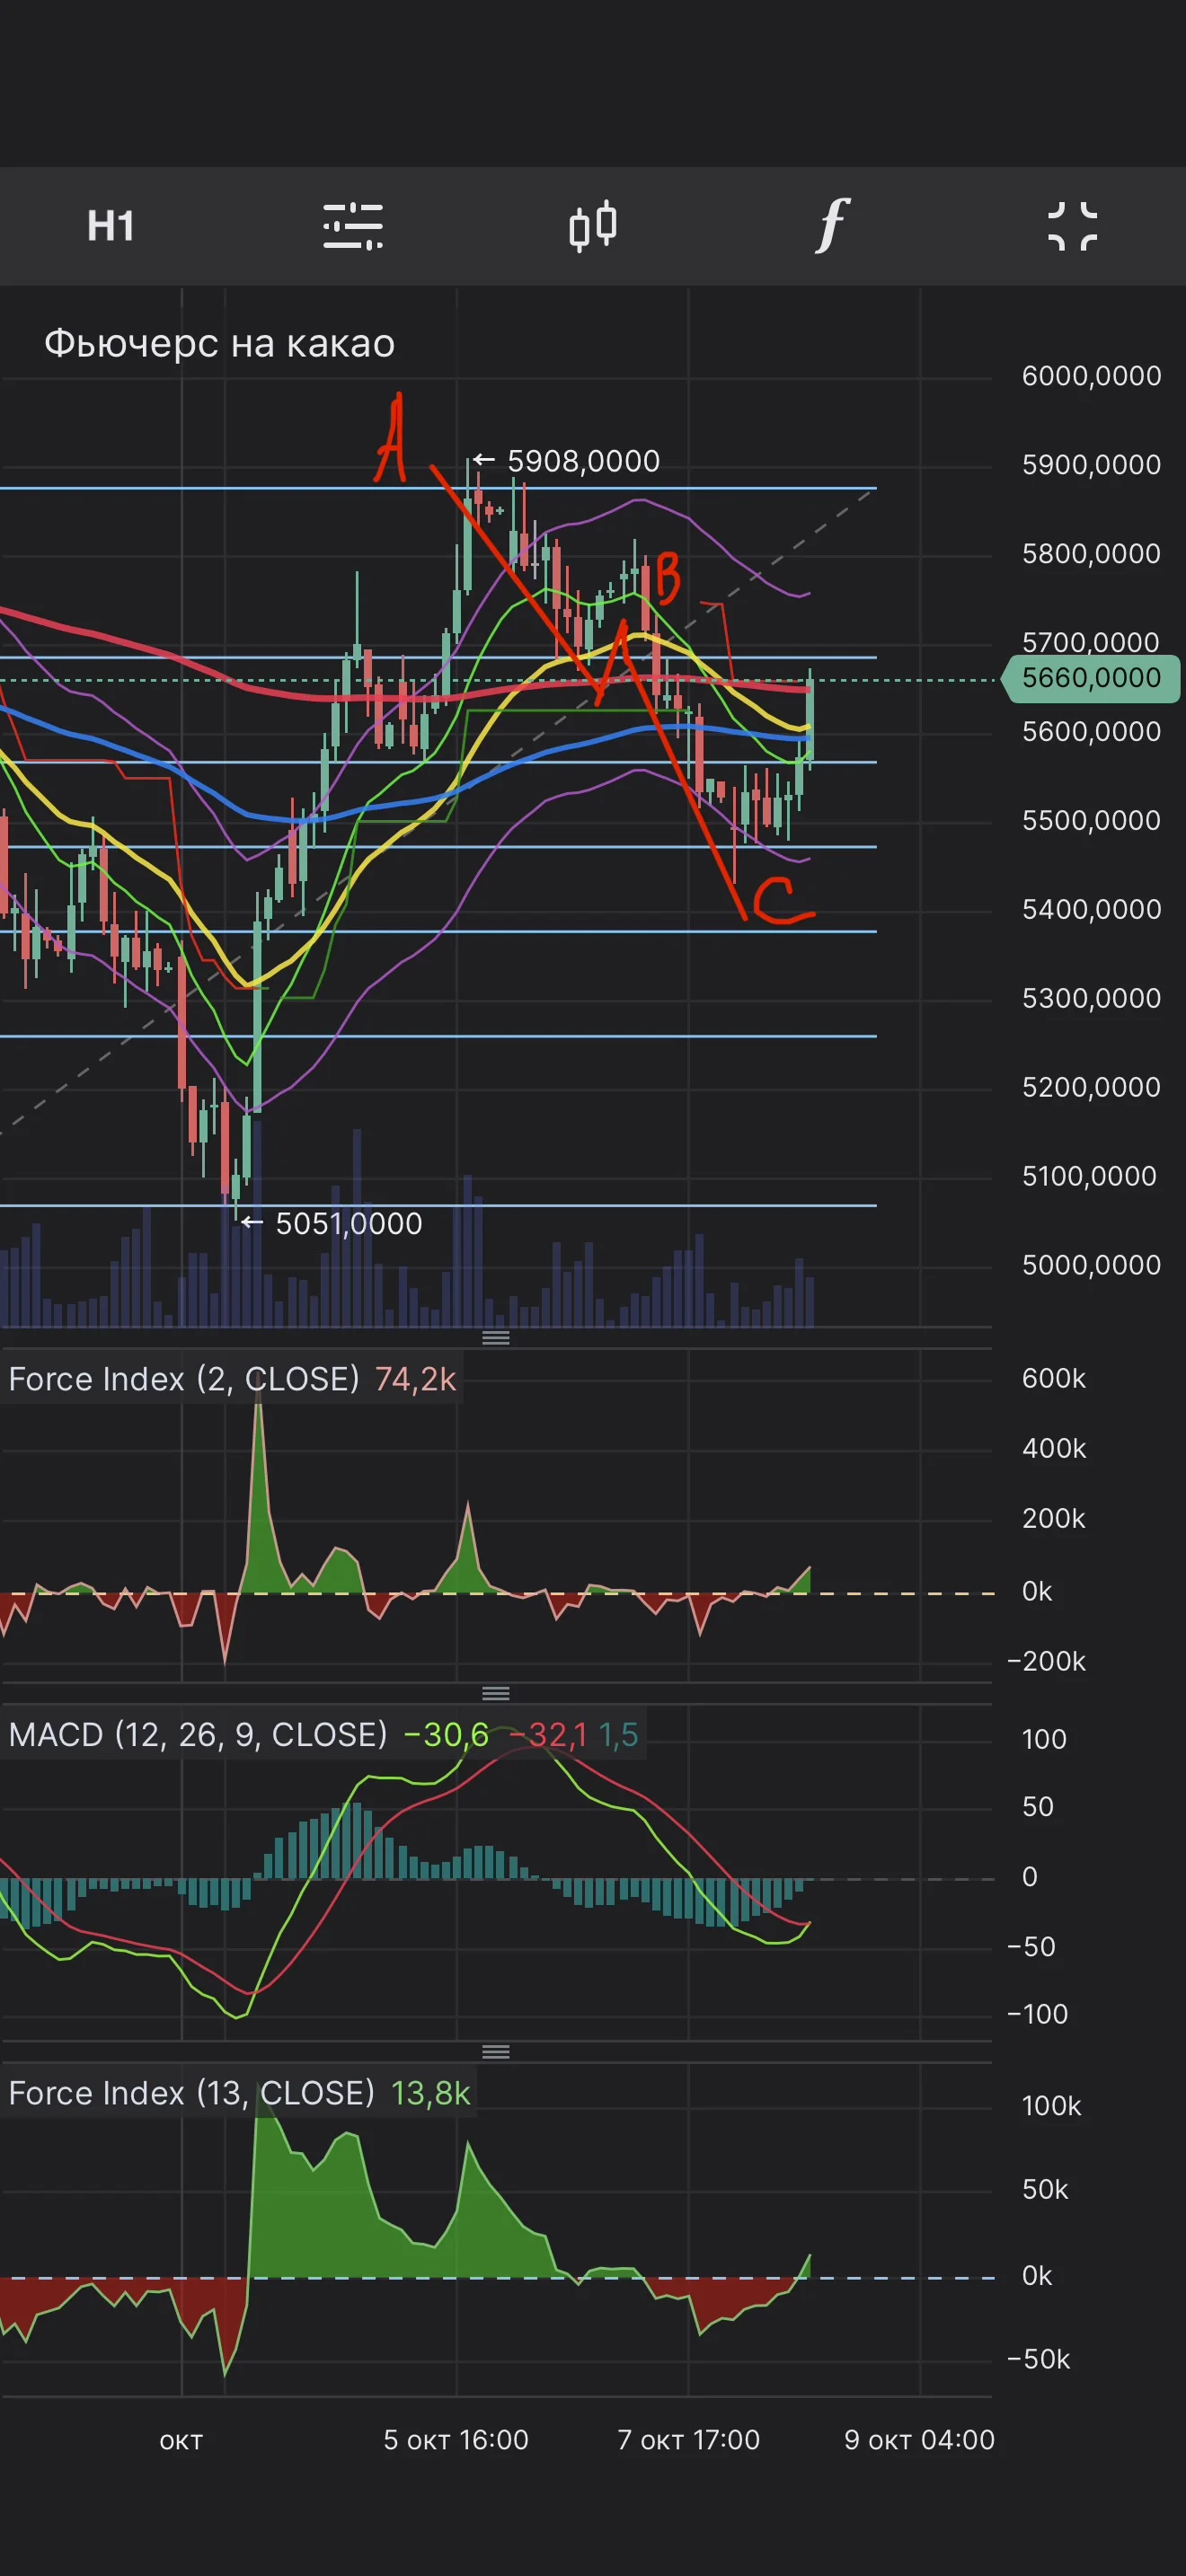Tap the −100 MACD axis label
The width and height of the screenshot is (1186, 2576).
point(1037,2014)
